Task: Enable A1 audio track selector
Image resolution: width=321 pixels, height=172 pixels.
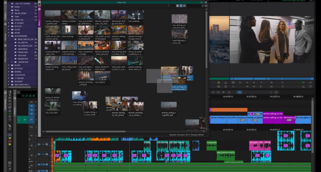Action: [31, 135]
